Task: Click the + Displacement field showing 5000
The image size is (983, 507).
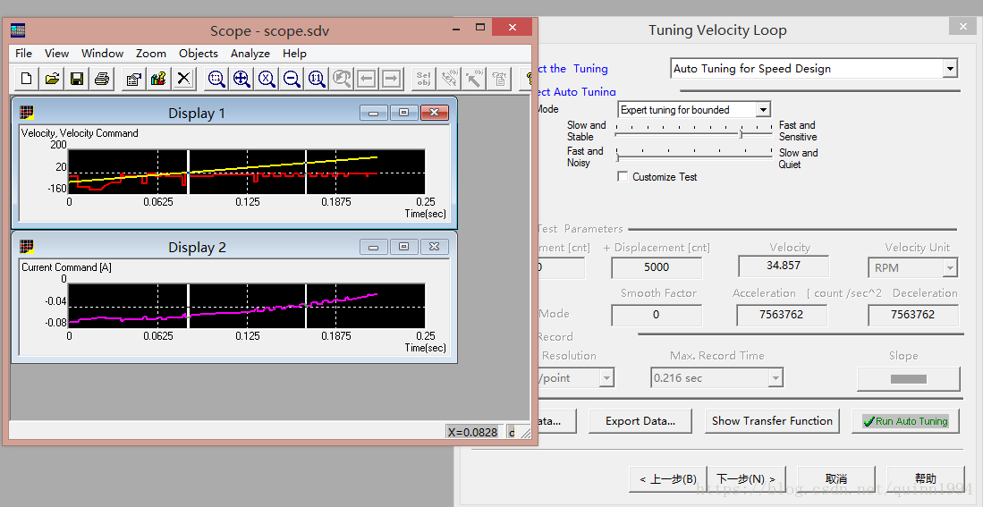Action: pyautogui.click(x=657, y=267)
